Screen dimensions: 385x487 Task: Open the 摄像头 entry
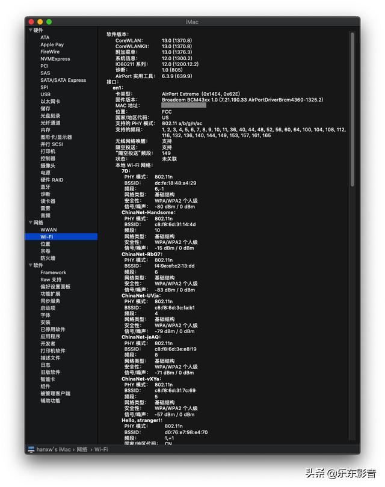point(48,165)
